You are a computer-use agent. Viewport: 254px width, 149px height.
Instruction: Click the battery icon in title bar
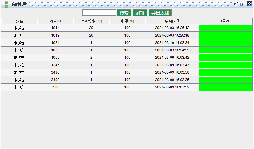pos(6,4)
